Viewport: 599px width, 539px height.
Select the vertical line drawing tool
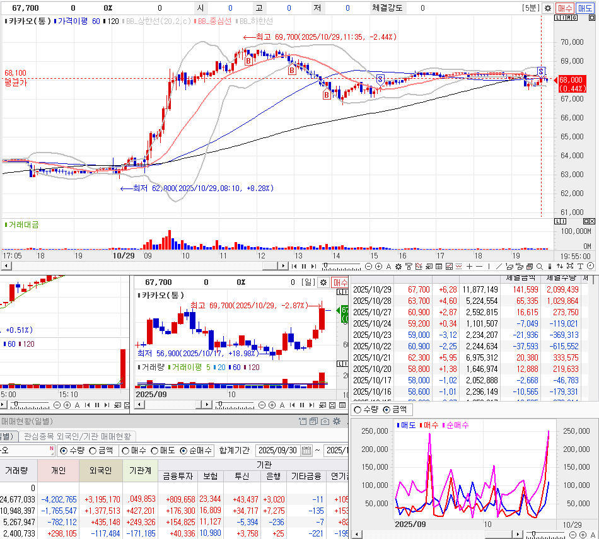pos(489,266)
